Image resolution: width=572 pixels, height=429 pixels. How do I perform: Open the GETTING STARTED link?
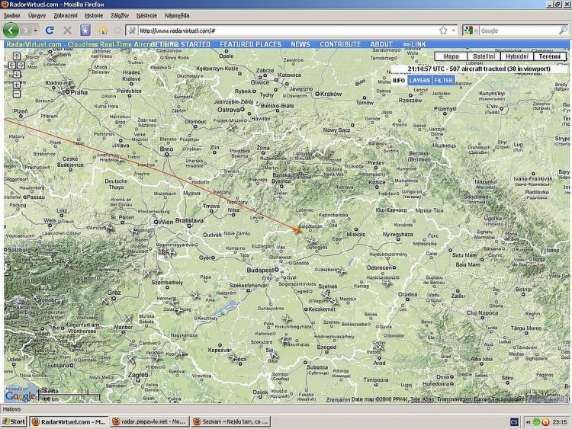tap(181, 44)
